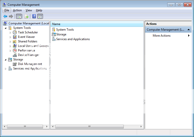This screenshot has height=137, width=194.
Task: Expand the Shared Folders node
Action: pos(10,42)
